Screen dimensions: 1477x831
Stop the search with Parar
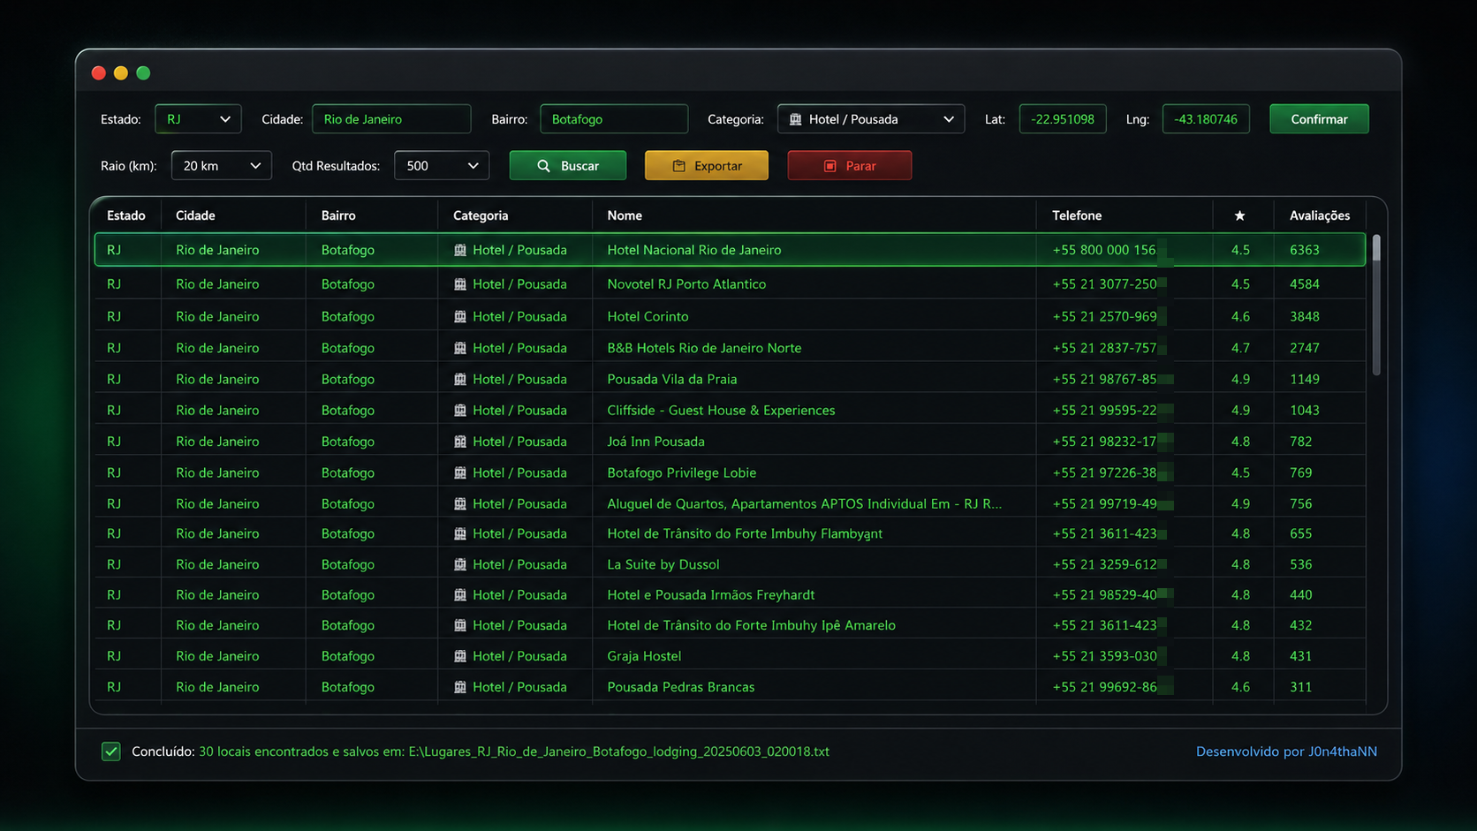[850, 166]
